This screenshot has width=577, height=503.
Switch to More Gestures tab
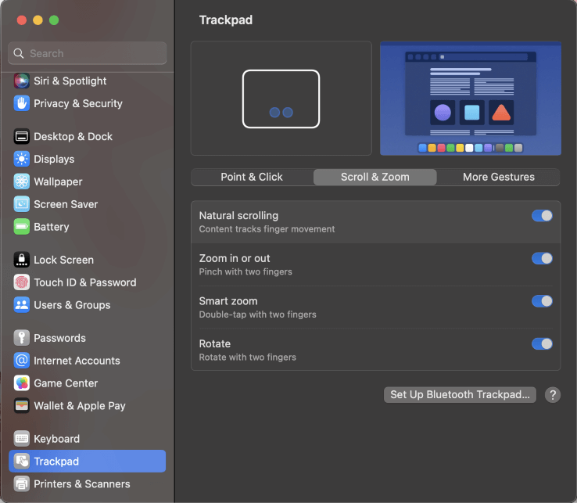click(498, 177)
